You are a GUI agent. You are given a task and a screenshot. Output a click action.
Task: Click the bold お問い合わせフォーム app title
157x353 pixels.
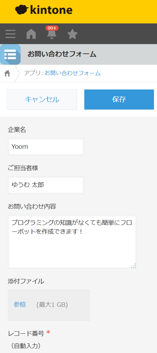[62, 54]
